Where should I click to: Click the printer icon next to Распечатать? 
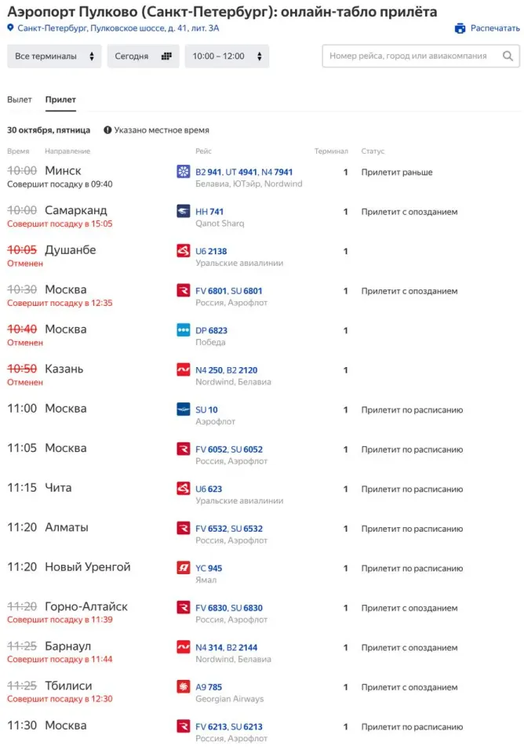click(460, 28)
